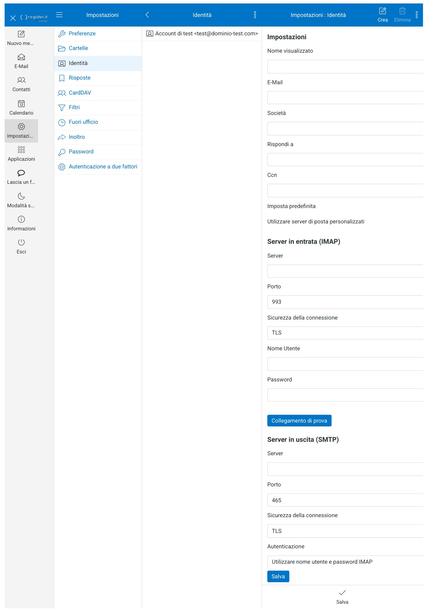
Task: Open Cartelle settings section
Action: (x=98, y=48)
